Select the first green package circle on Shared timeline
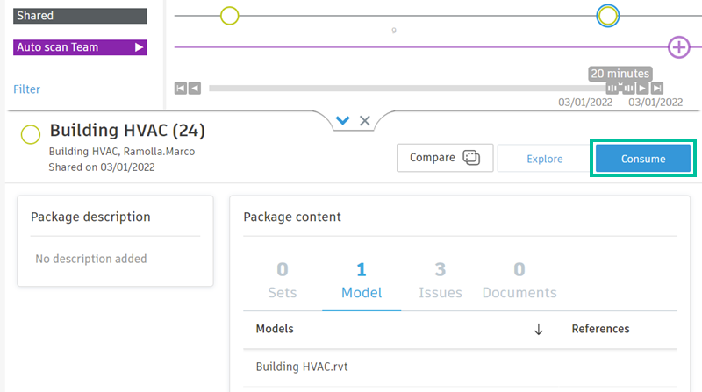 point(229,15)
